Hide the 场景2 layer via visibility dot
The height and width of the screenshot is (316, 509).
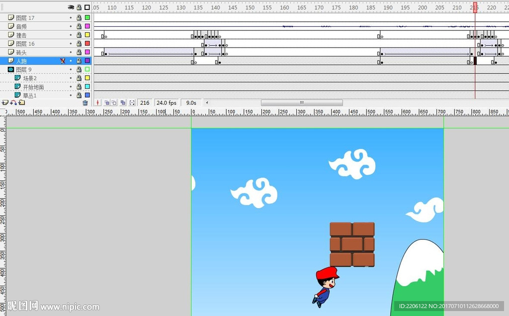coord(71,78)
